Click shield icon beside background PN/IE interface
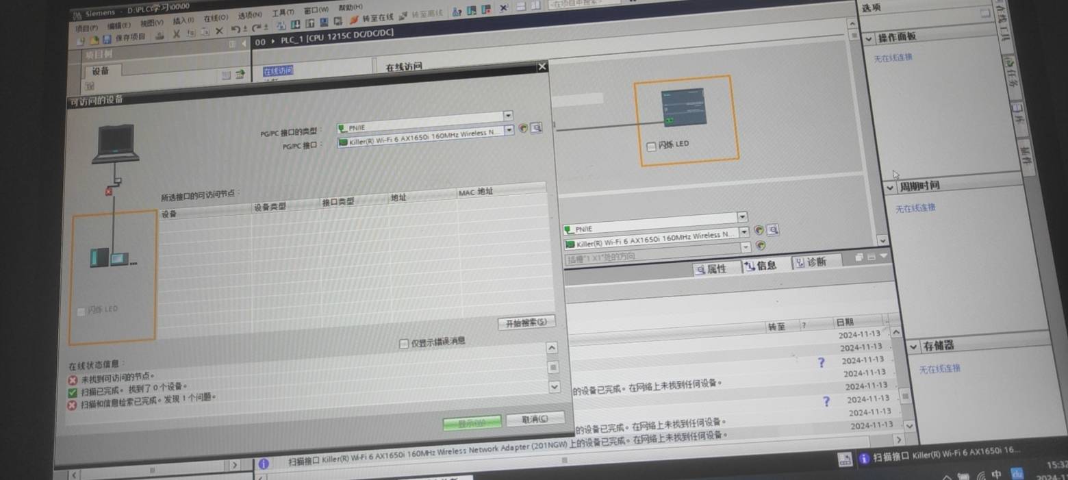This screenshot has width=1068, height=480. (x=759, y=230)
